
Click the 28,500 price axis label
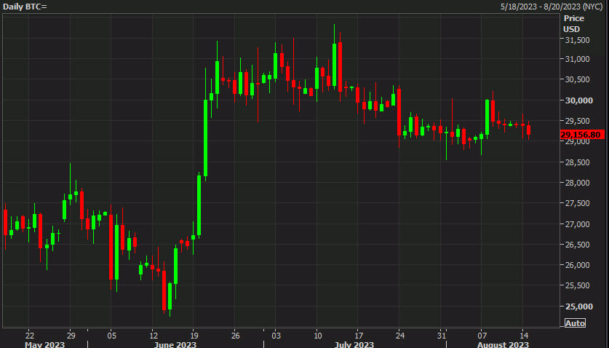point(577,162)
